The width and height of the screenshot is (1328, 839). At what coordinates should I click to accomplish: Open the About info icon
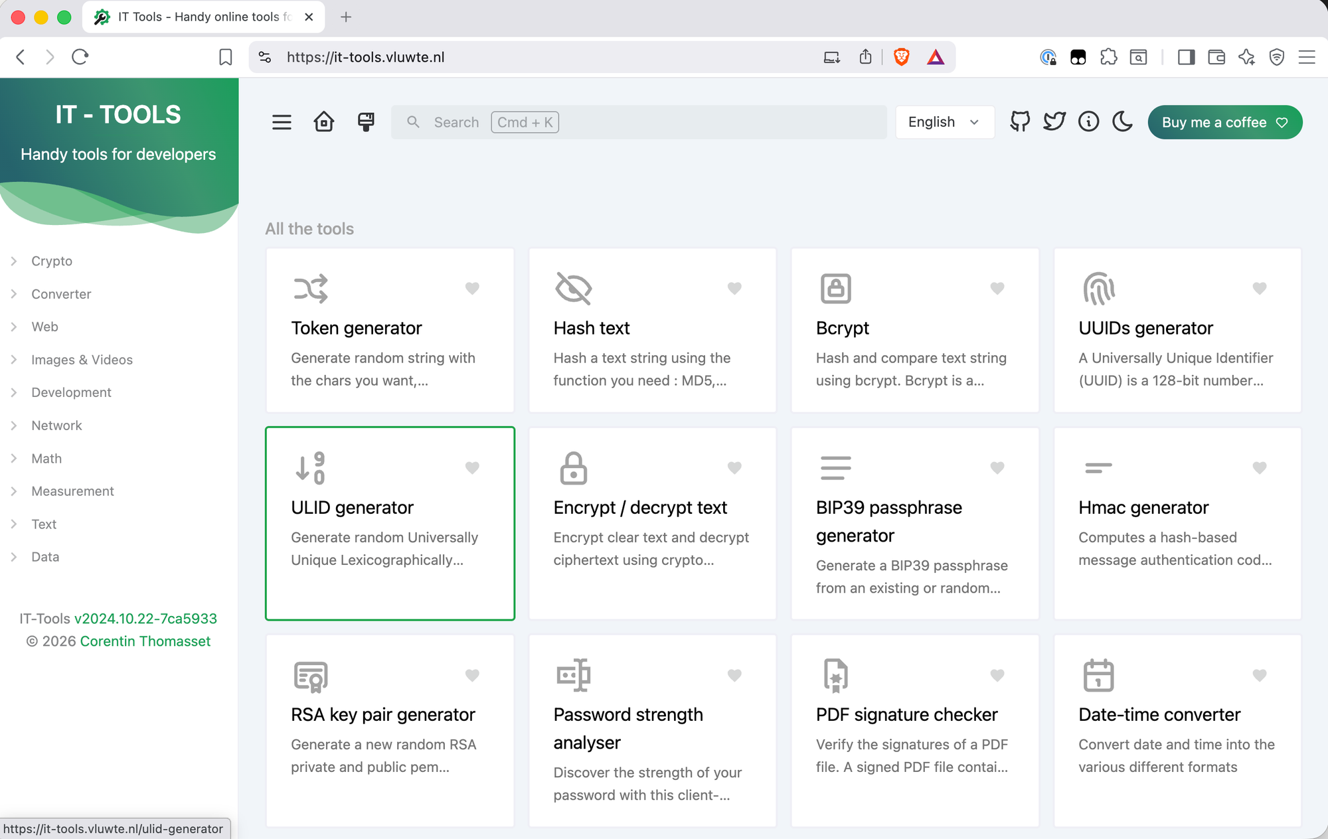pyautogui.click(x=1088, y=121)
